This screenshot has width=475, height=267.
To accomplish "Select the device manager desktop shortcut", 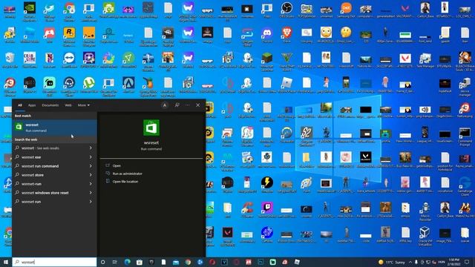I will (x=465, y=87).
